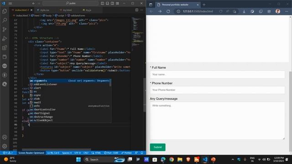Click the Phone Number input field

click(217, 90)
